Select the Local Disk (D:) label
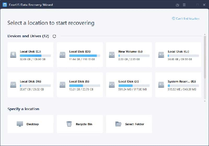 pyautogui.click(x=80, y=52)
